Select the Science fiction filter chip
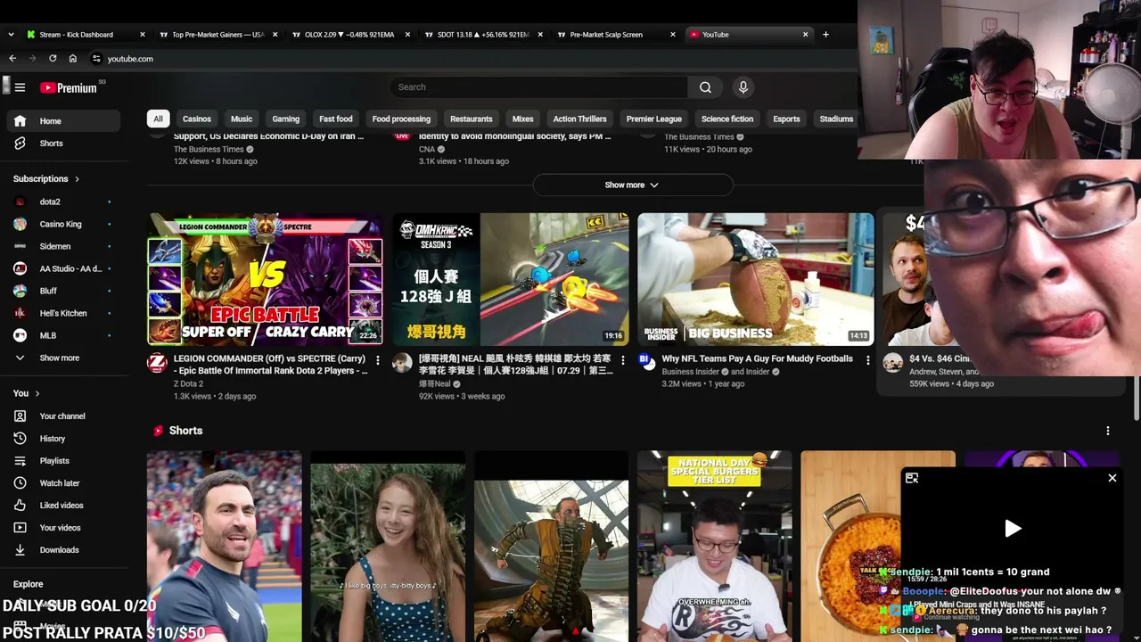The image size is (1141, 642). (x=727, y=119)
